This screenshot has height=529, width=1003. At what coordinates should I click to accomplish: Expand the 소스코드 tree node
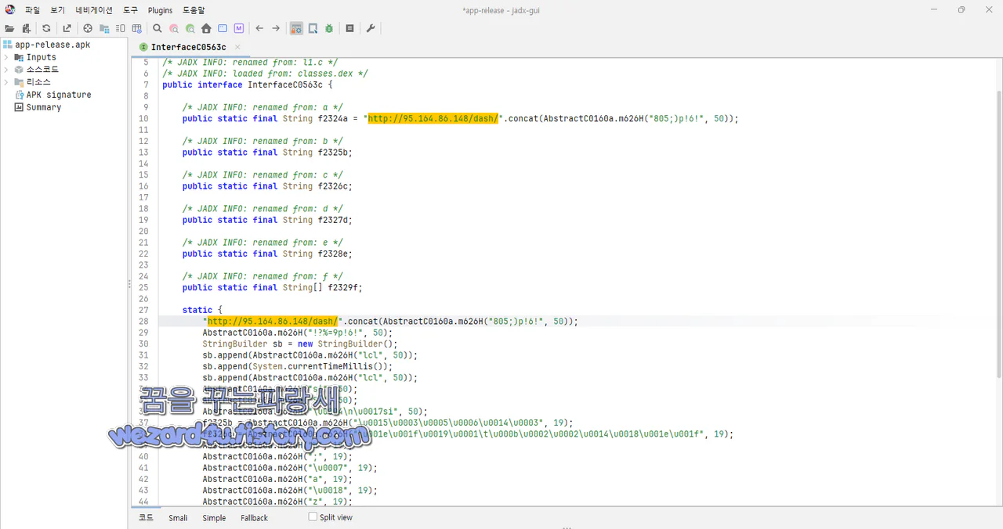pyautogui.click(x=6, y=70)
